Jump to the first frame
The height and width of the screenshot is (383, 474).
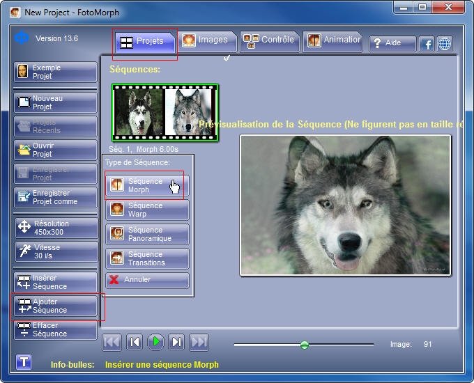click(112, 342)
